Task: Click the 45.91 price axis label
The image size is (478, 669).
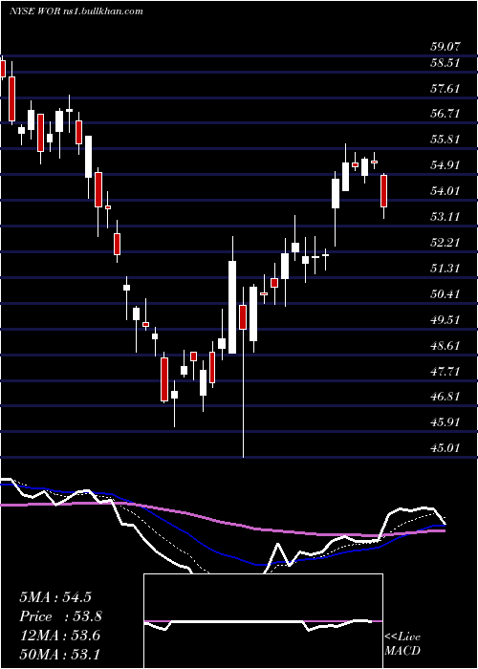Action: (x=445, y=422)
